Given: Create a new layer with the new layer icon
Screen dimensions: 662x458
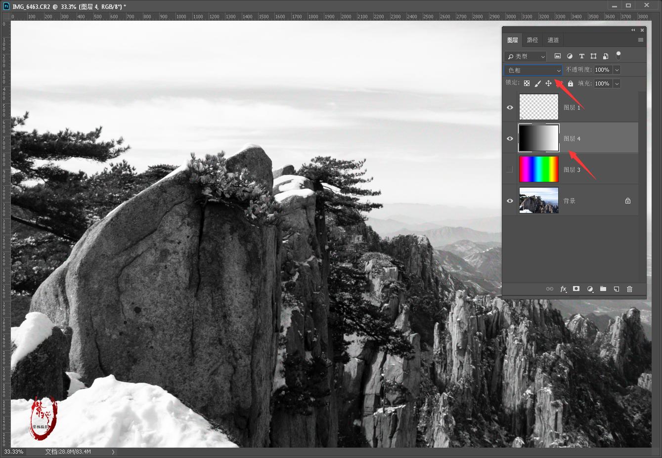Looking at the screenshot, I should (616, 289).
